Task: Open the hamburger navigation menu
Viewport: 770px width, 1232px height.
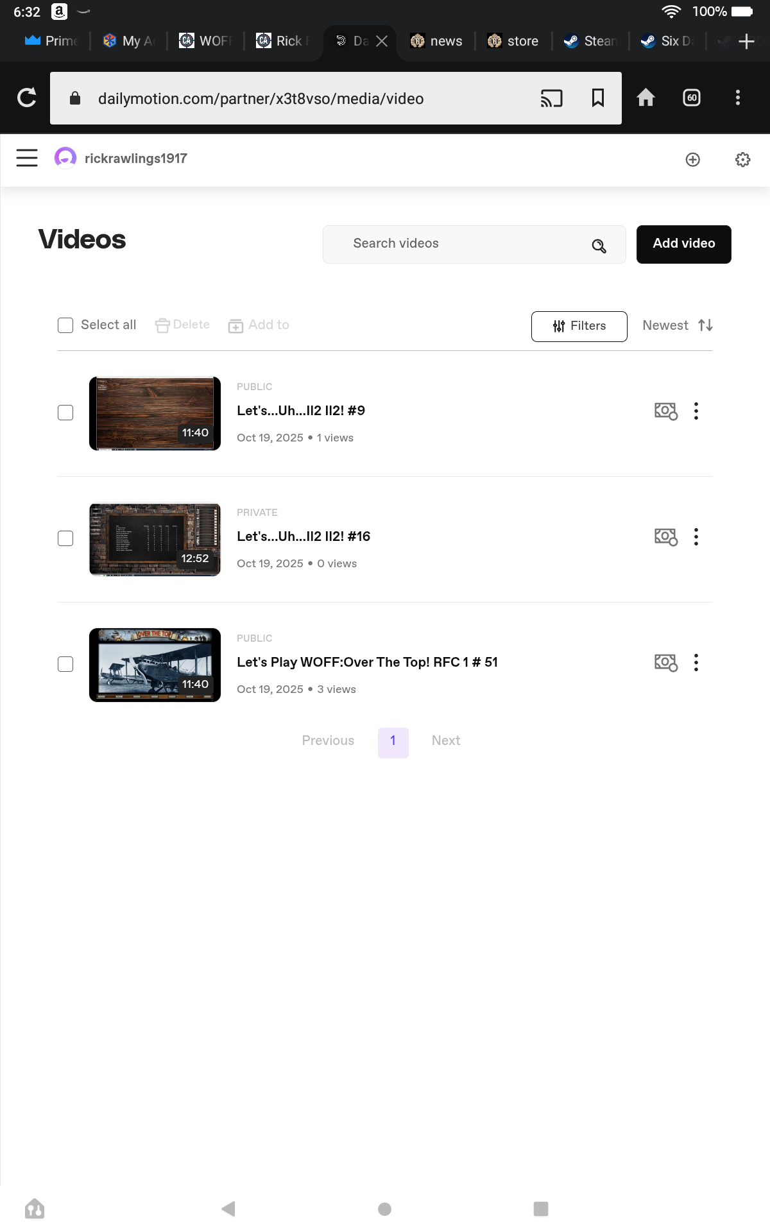Action: [27, 158]
